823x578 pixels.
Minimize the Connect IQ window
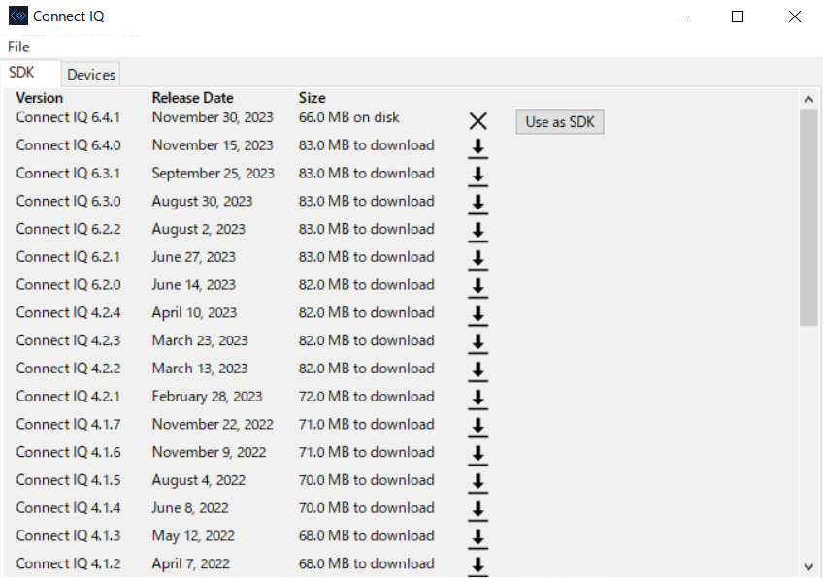click(681, 16)
